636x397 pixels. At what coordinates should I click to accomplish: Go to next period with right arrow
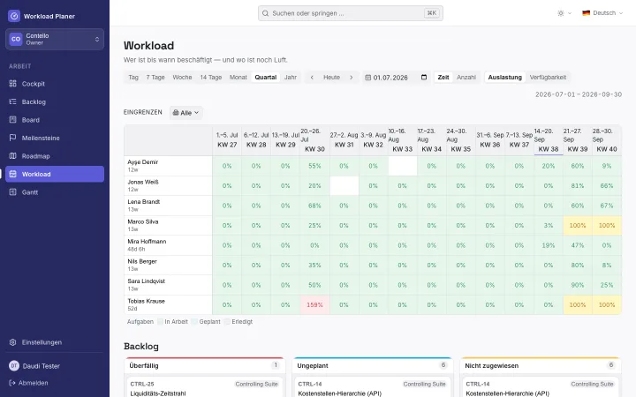tap(352, 78)
